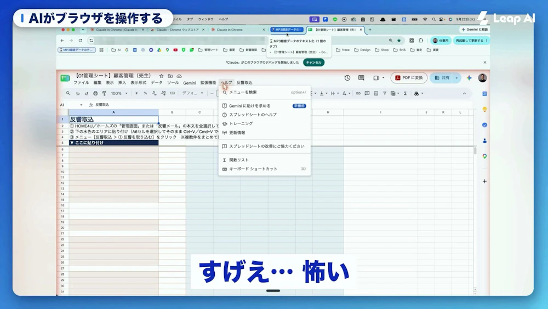Image resolution: width=548 pixels, height=309 pixels.
Task: Open the Chrome tab search chevron
Action: click(x=83, y=30)
